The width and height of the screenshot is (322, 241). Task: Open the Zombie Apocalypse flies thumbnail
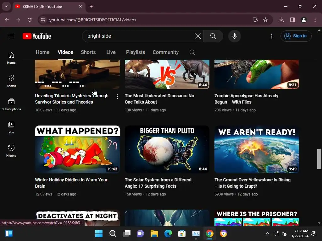(257, 74)
